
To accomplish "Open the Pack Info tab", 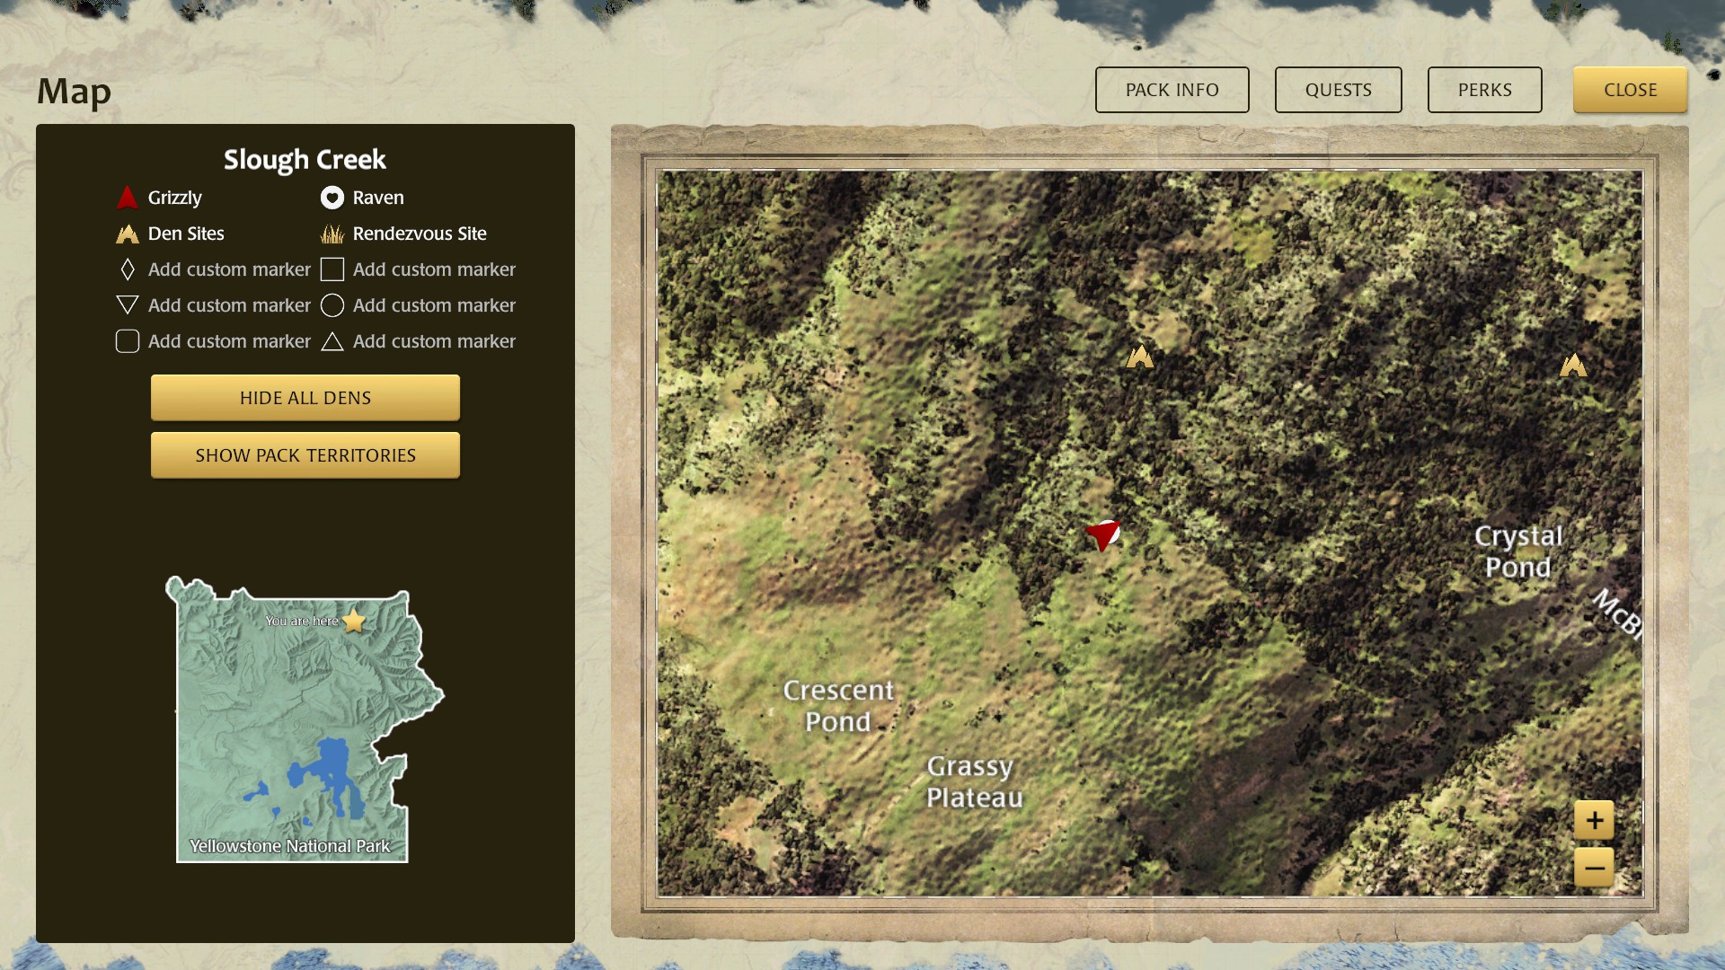I will (x=1172, y=90).
